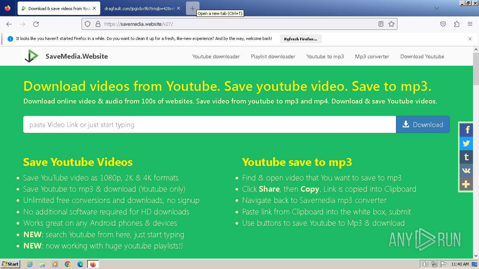Click the page vertical scrollbar thumb
Image resolution: width=479 pixels, height=269 pixels.
(x=476, y=69)
